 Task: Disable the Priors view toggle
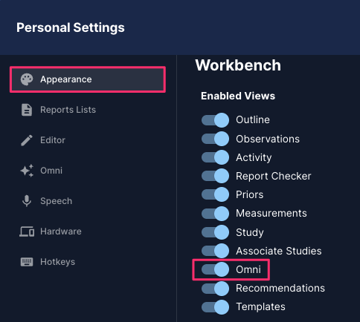pos(215,194)
